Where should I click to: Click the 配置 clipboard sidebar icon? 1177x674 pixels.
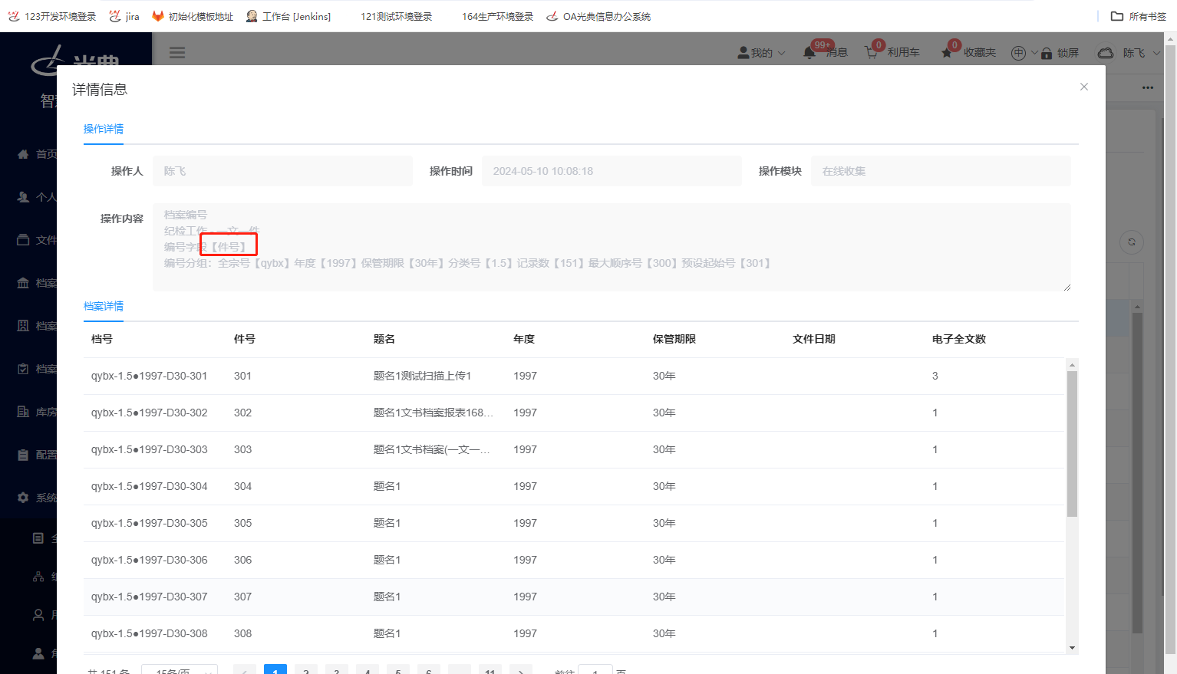(x=23, y=455)
